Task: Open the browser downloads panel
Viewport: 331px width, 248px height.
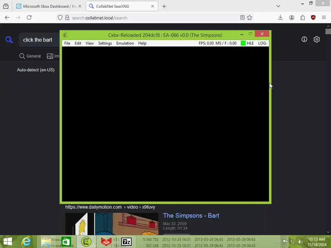Action: 280,17
